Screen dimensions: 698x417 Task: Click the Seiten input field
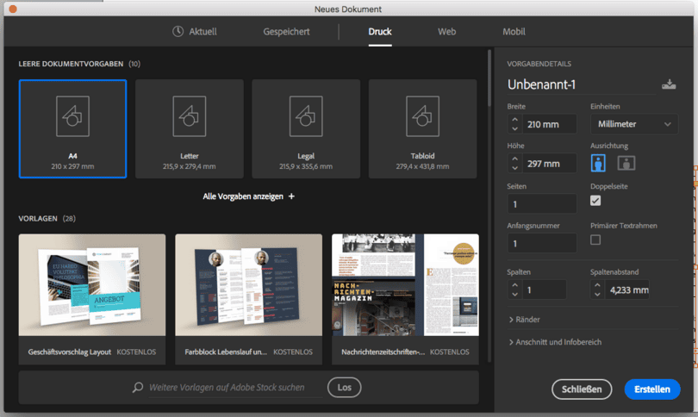pyautogui.click(x=542, y=204)
